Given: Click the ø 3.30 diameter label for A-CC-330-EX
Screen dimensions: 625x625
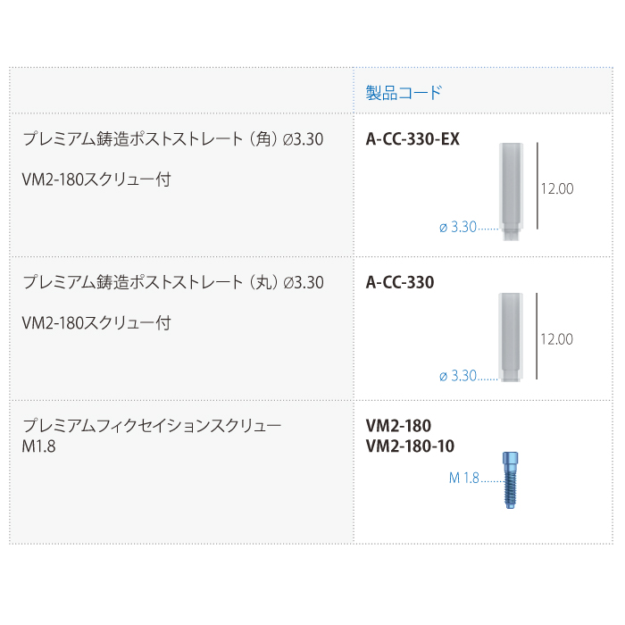Looking at the screenshot, I should click(x=458, y=228).
